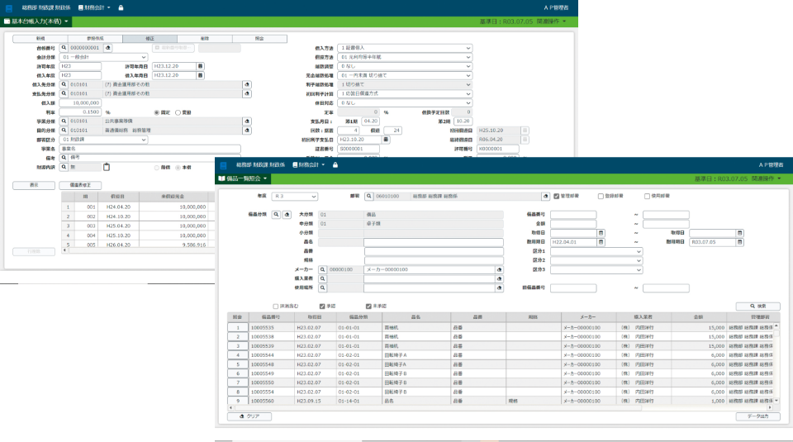Toggle the 承認 checkbox
The height and width of the screenshot is (442, 793).
click(x=322, y=307)
